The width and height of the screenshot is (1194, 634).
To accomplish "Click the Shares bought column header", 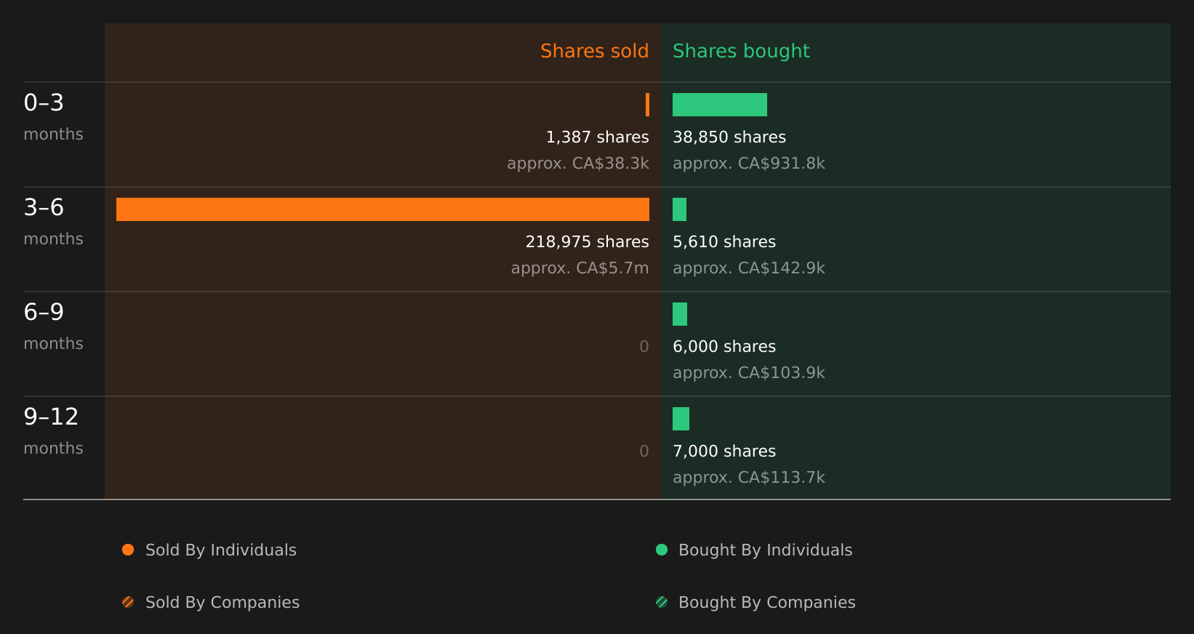I will pos(741,51).
